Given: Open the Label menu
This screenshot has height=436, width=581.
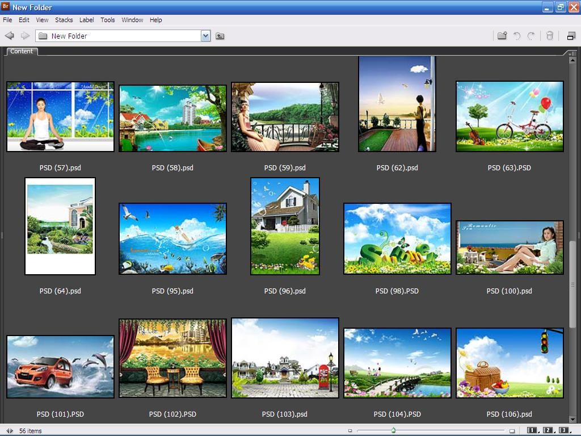Looking at the screenshot, I should (x=87, y=20).
